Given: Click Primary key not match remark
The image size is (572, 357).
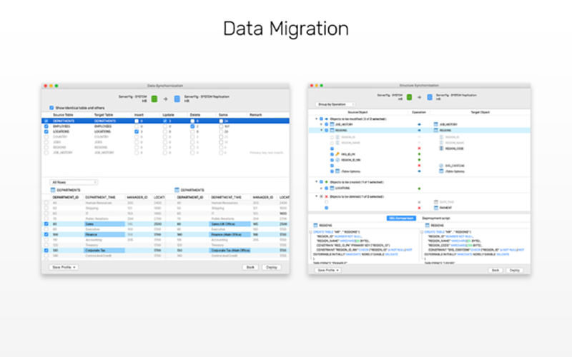Looking at the screenshot, I should point(266,153).
